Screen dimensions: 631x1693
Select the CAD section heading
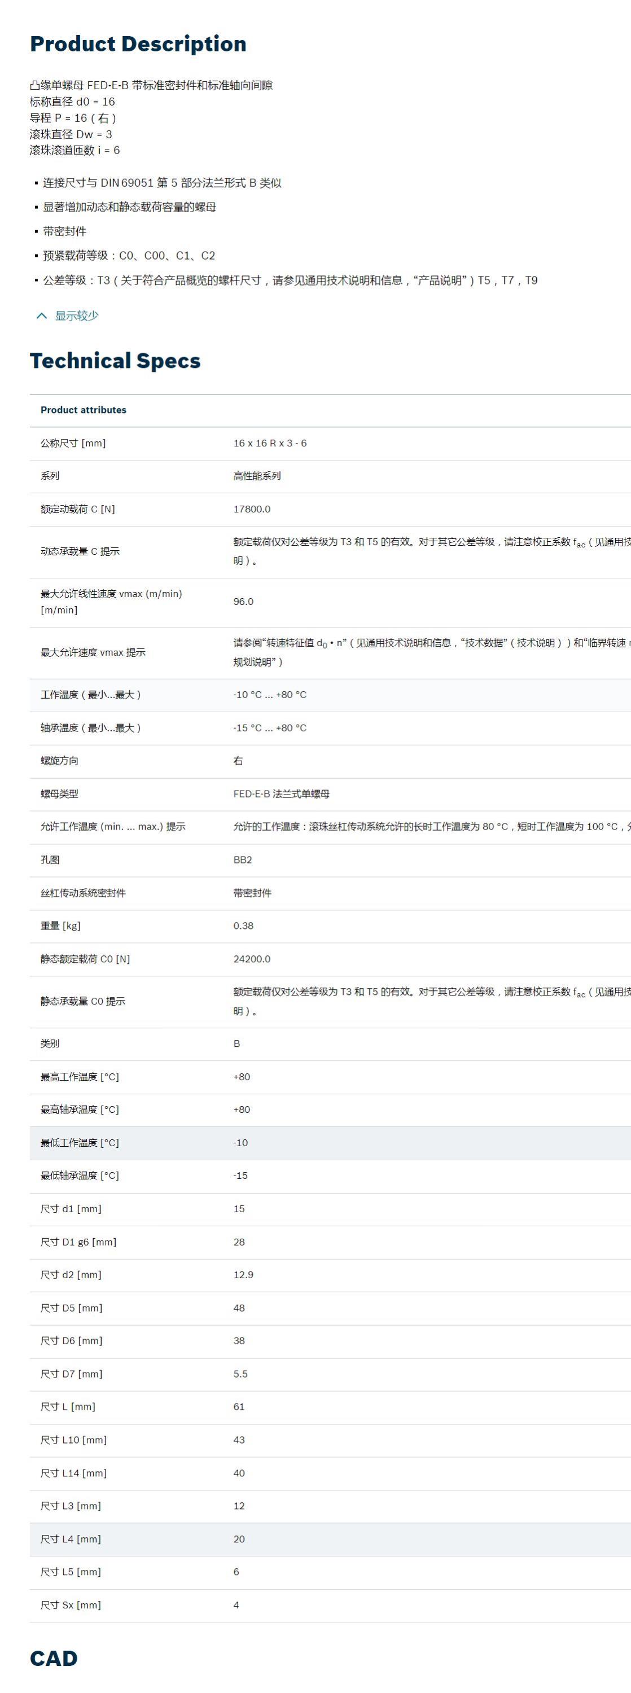(x=53, y=1659)
